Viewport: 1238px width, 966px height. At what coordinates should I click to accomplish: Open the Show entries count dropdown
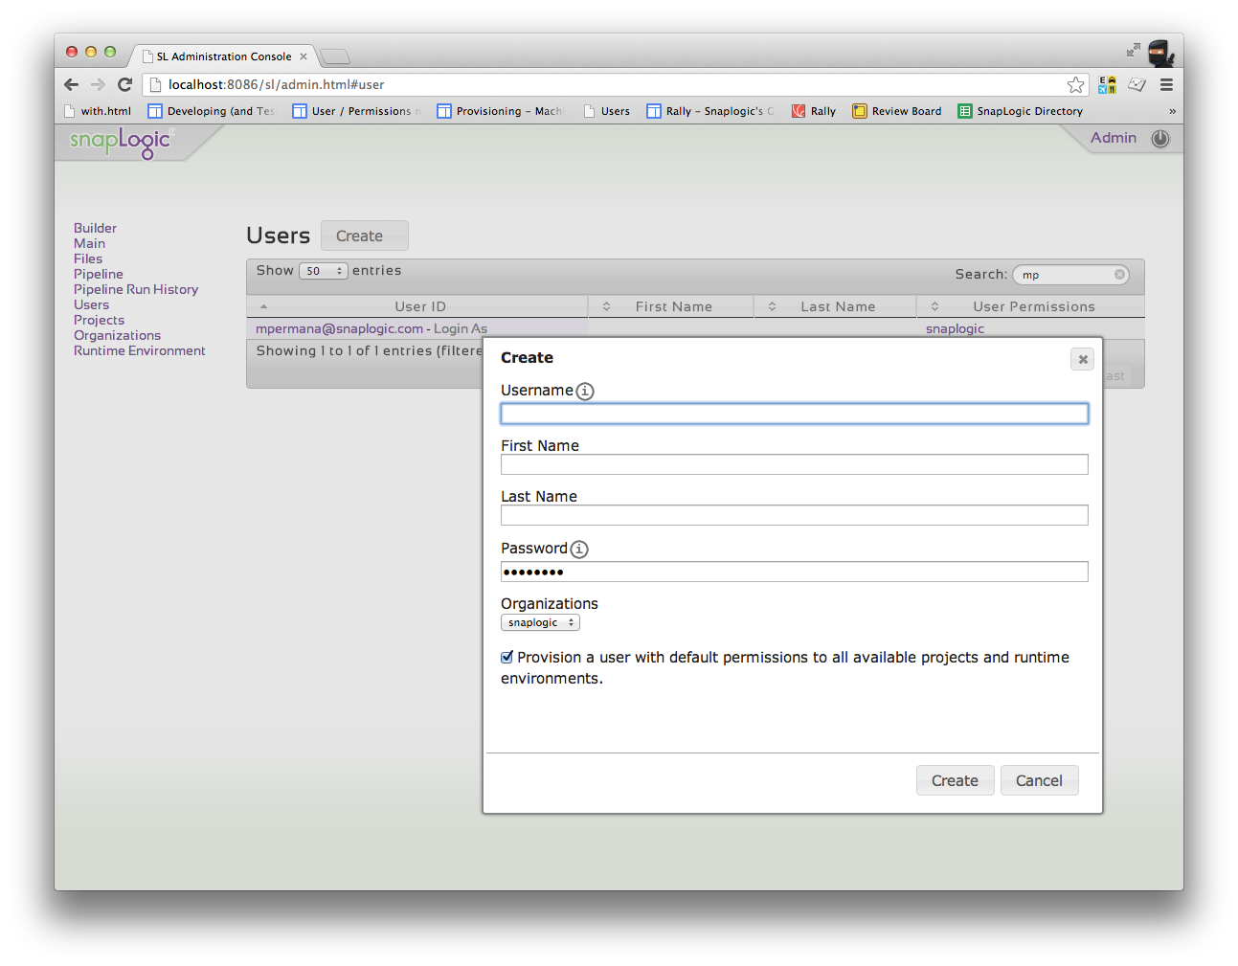point(323,271)
